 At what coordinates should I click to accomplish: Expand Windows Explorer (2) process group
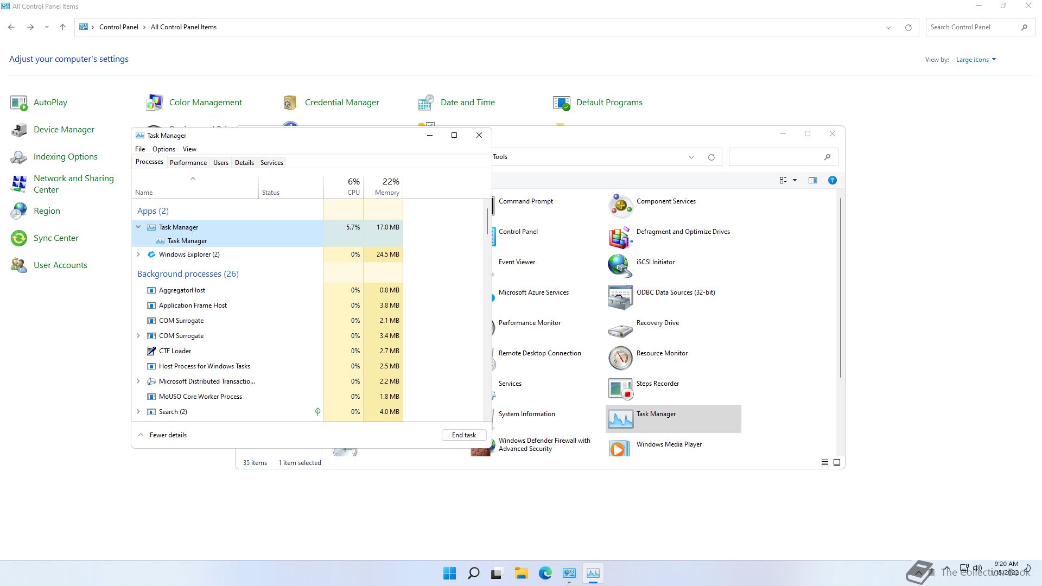pos(138,254)
